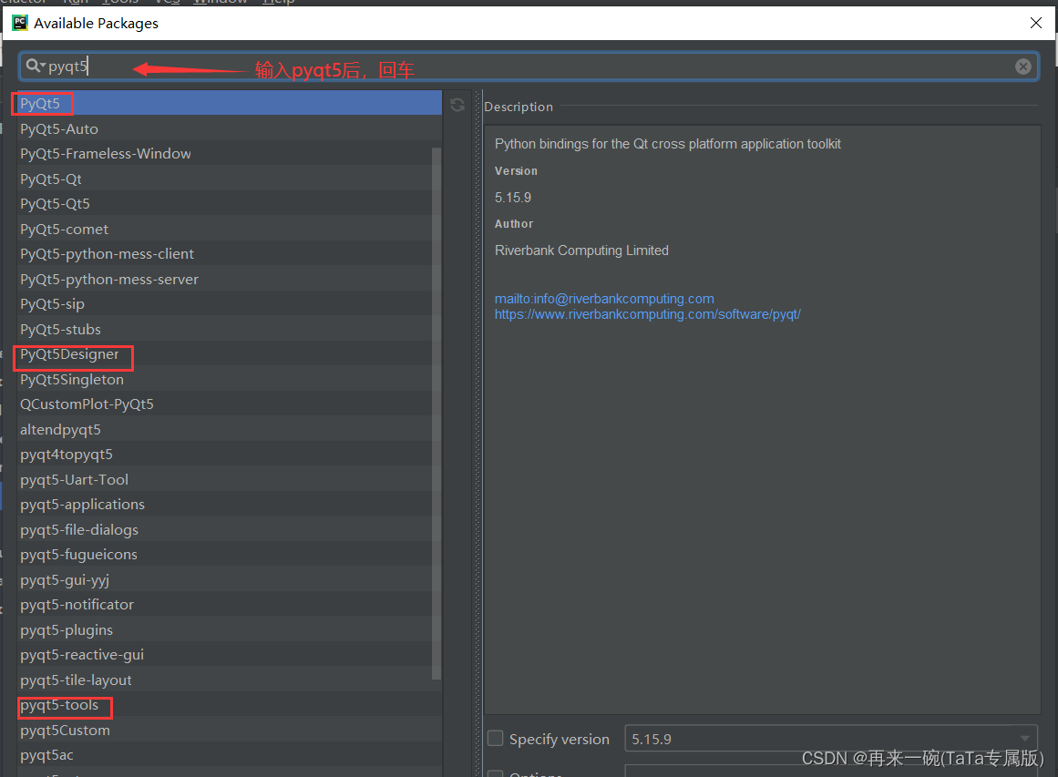The width and height of the screenshot is (1058, 777).
Task: Select the pyqt5-Uart-Tool package
Action: (x=230, y=479)
